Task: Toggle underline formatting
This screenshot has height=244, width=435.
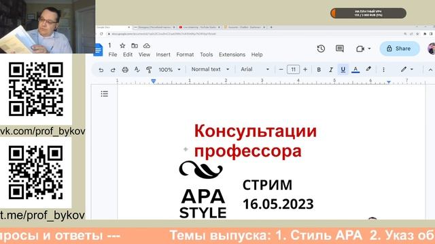Action: pos(343,69)
